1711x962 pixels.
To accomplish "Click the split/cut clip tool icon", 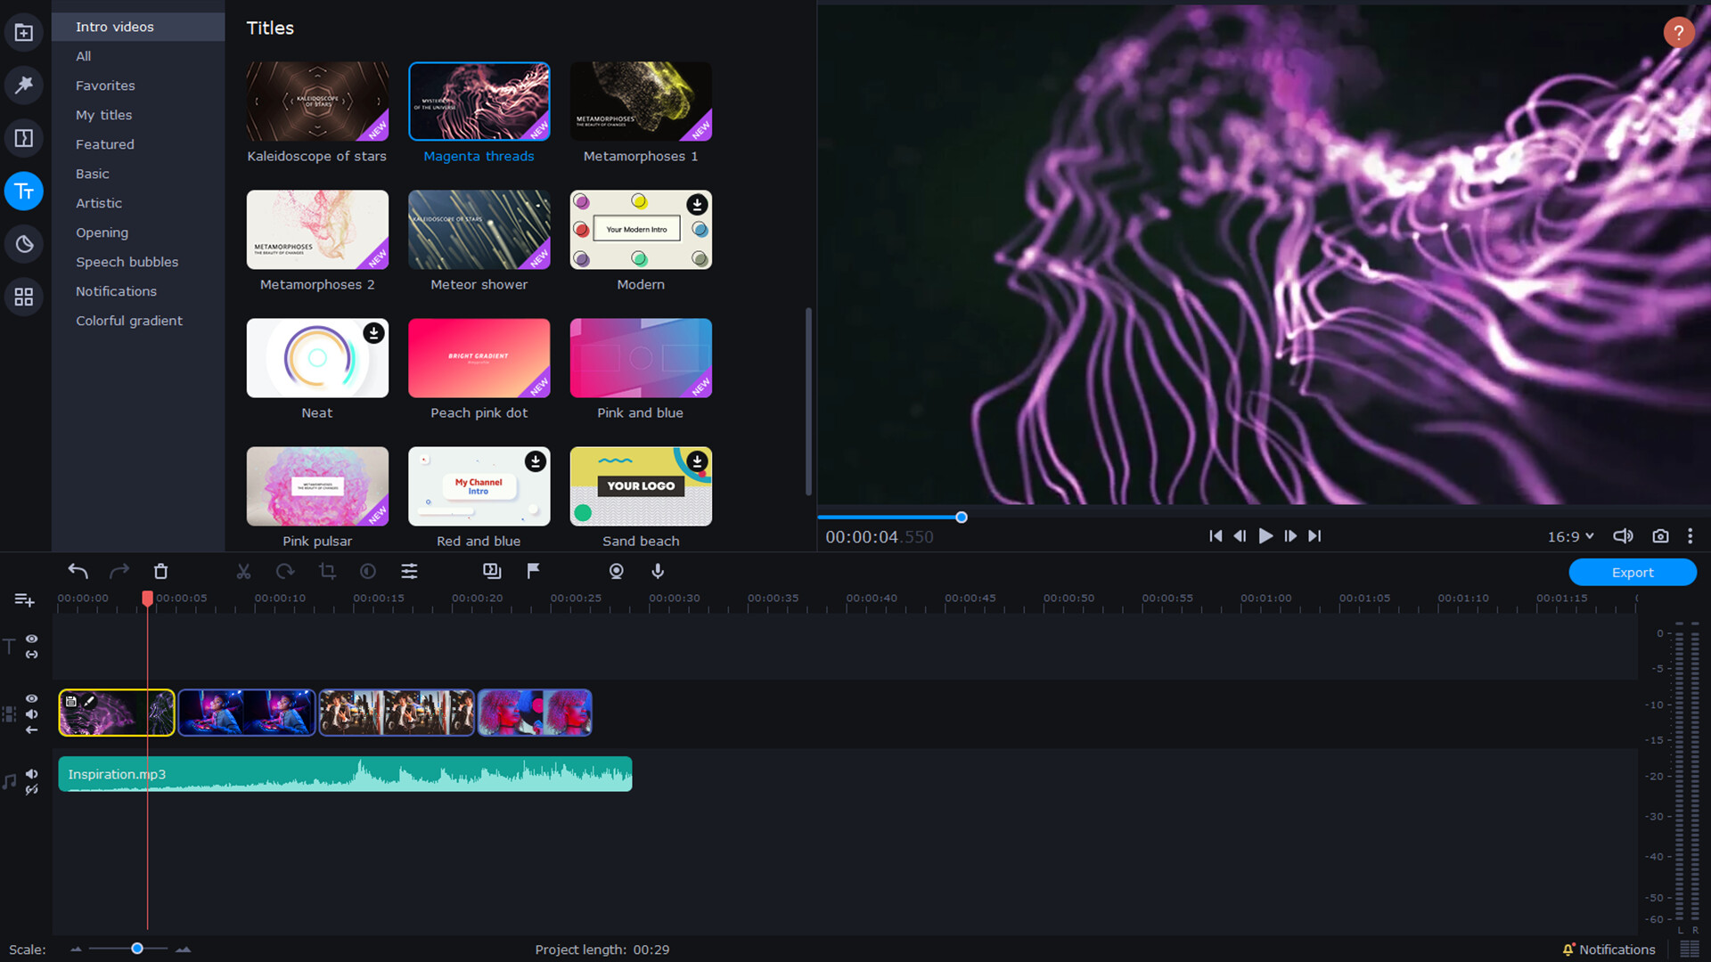I will pos(243,571).
